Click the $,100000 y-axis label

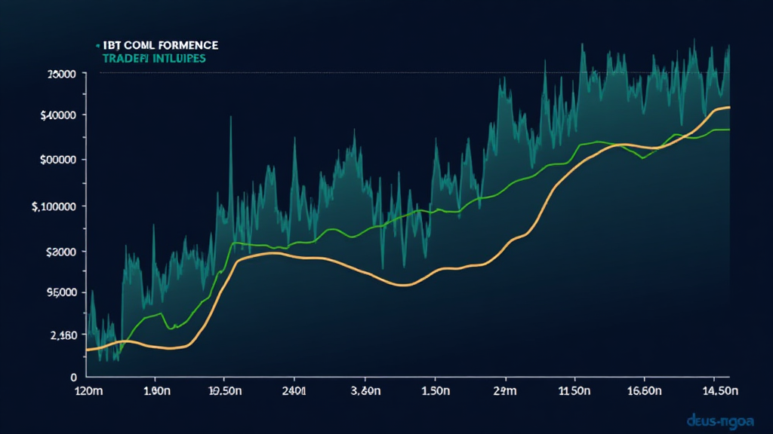(x=58, y=206)
